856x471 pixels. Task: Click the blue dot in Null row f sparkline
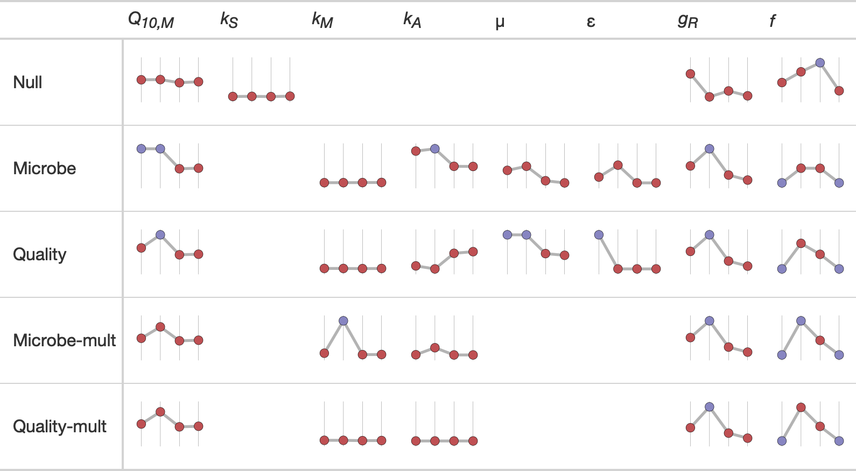[820, 63]
